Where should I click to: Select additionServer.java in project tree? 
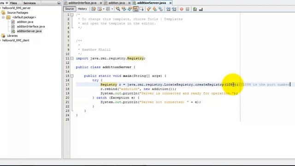pos(29,31)
